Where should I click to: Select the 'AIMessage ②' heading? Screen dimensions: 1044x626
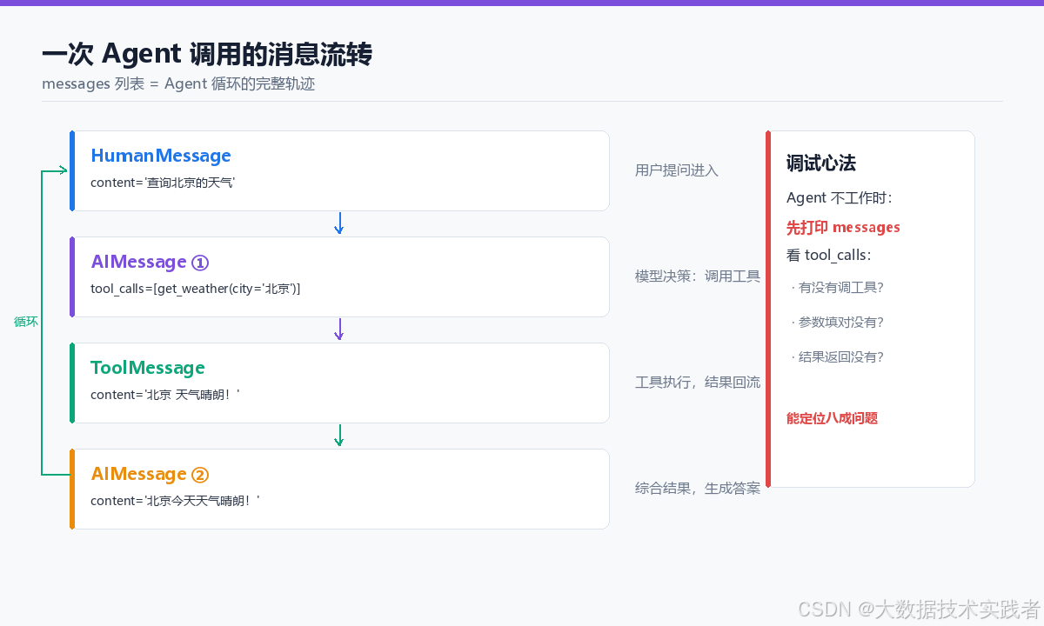pos(151,474)
